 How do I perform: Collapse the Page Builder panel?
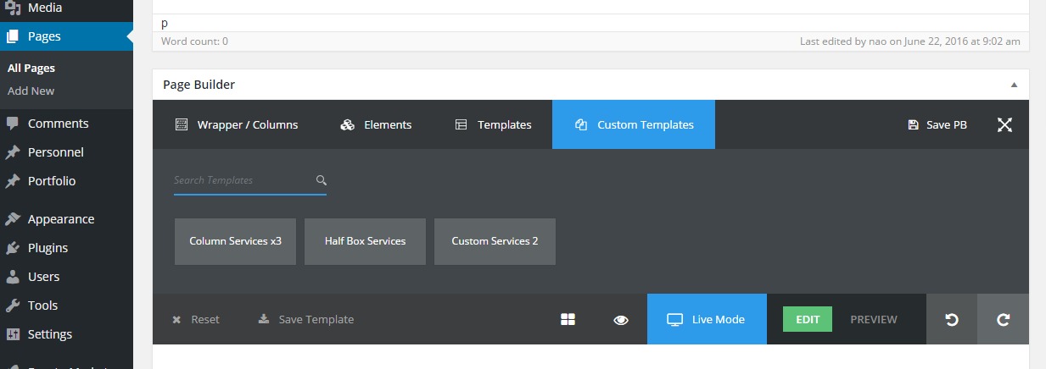click(1014, 85)
